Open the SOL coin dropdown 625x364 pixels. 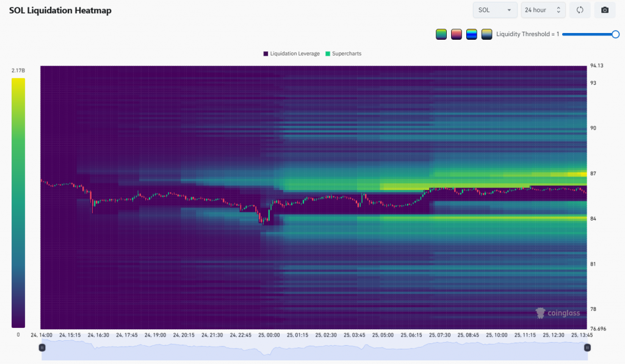tap(495, 10)
